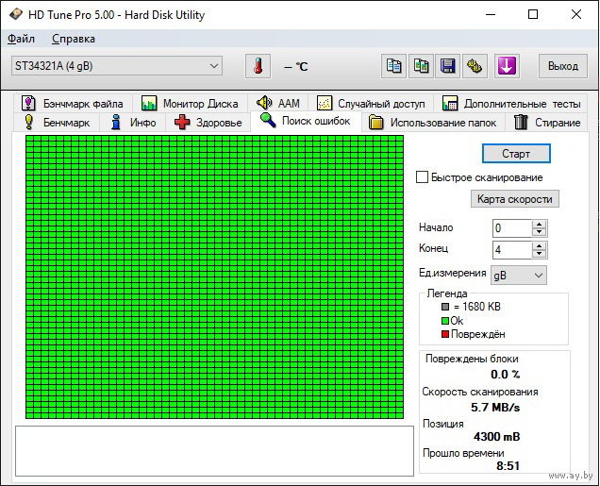Open the Стирание tab with trash icon

click(x=547, y=123)
